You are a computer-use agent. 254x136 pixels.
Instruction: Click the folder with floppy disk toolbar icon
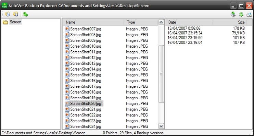point(15,14)
